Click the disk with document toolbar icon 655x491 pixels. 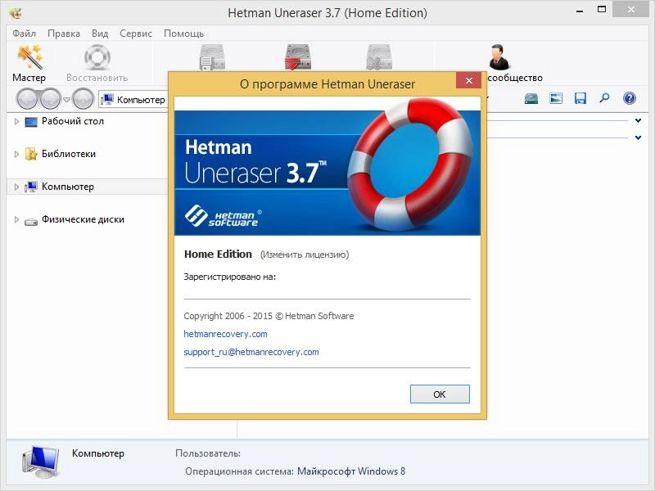[x=212, y=57]
